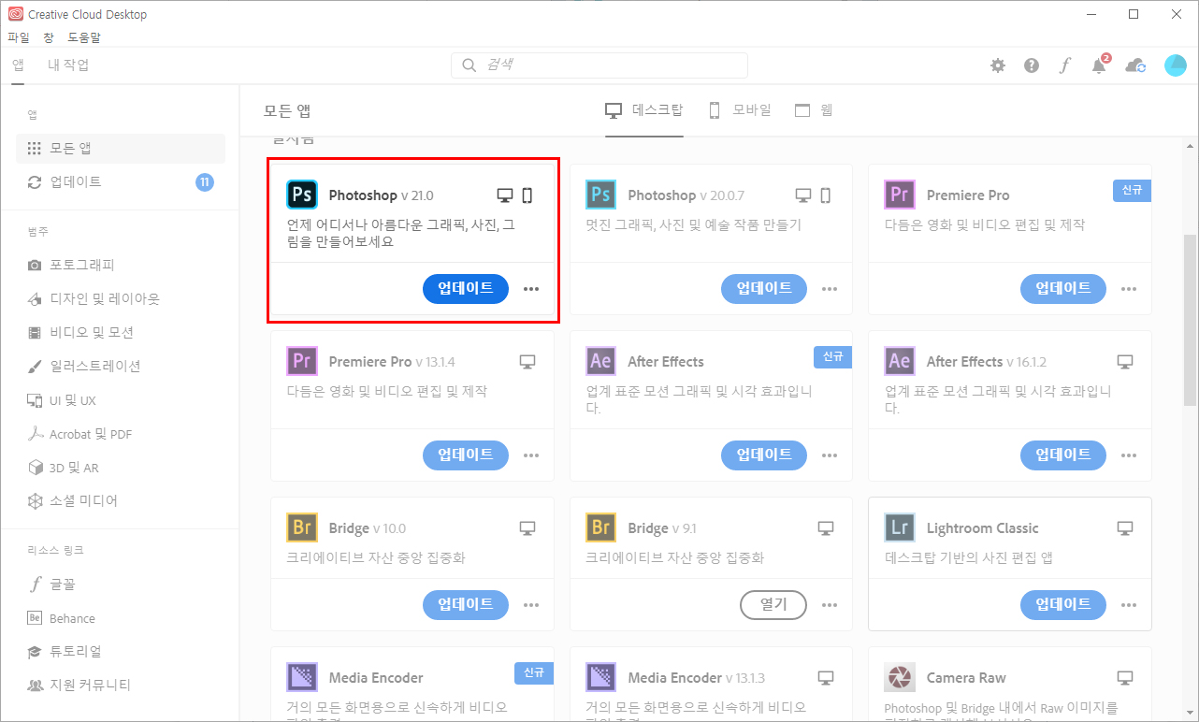The image size is (1199, 722).
Task: Switch to the 모바일 tab
Action: 740,109
